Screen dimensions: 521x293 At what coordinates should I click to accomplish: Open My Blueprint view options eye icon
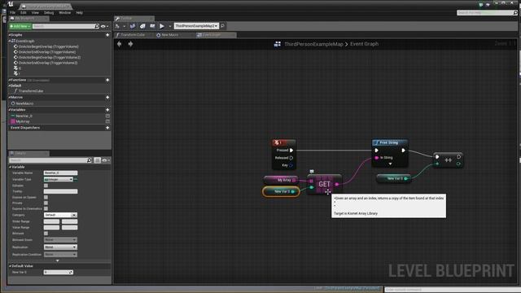tap(104, 26)
